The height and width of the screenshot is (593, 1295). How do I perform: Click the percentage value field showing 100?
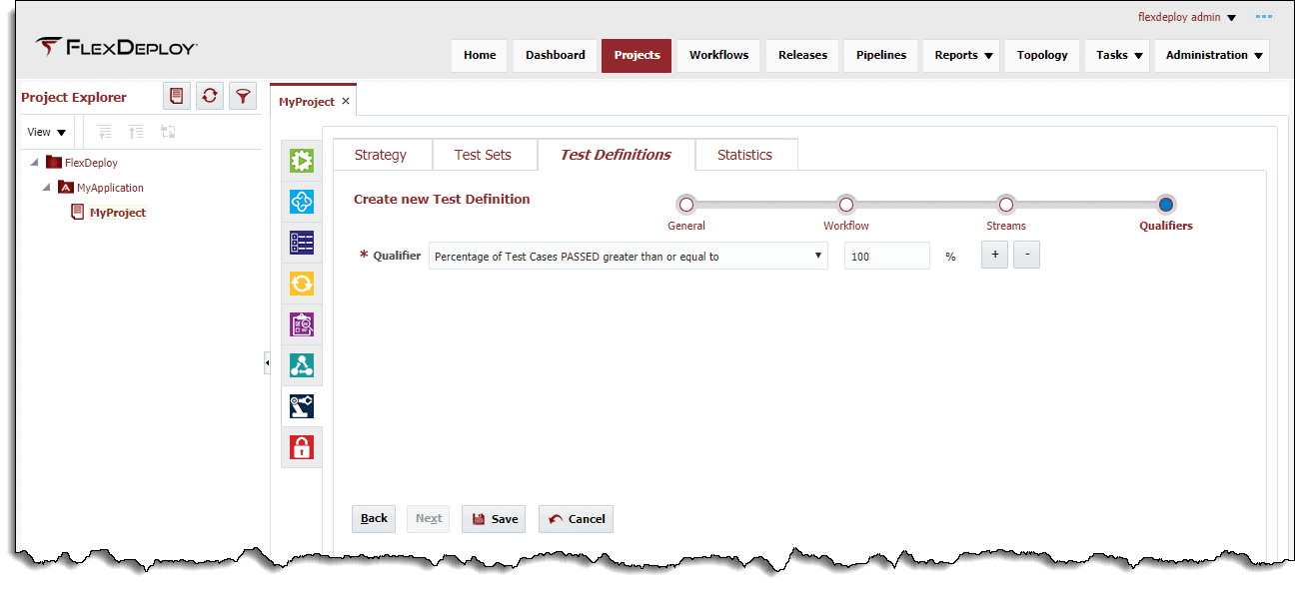[x=887, y=257]
